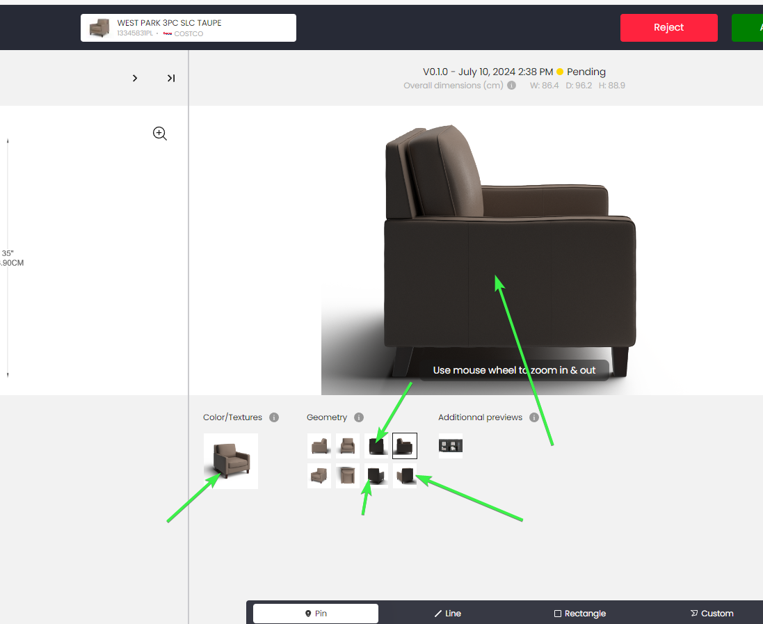Open the taupe chair color texture thumbnail
Screen dimensions: 763x624
231,461
